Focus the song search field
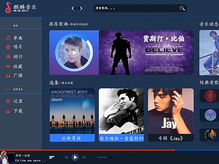The height and width of the screenshot is (164, 219). [140, 8]
